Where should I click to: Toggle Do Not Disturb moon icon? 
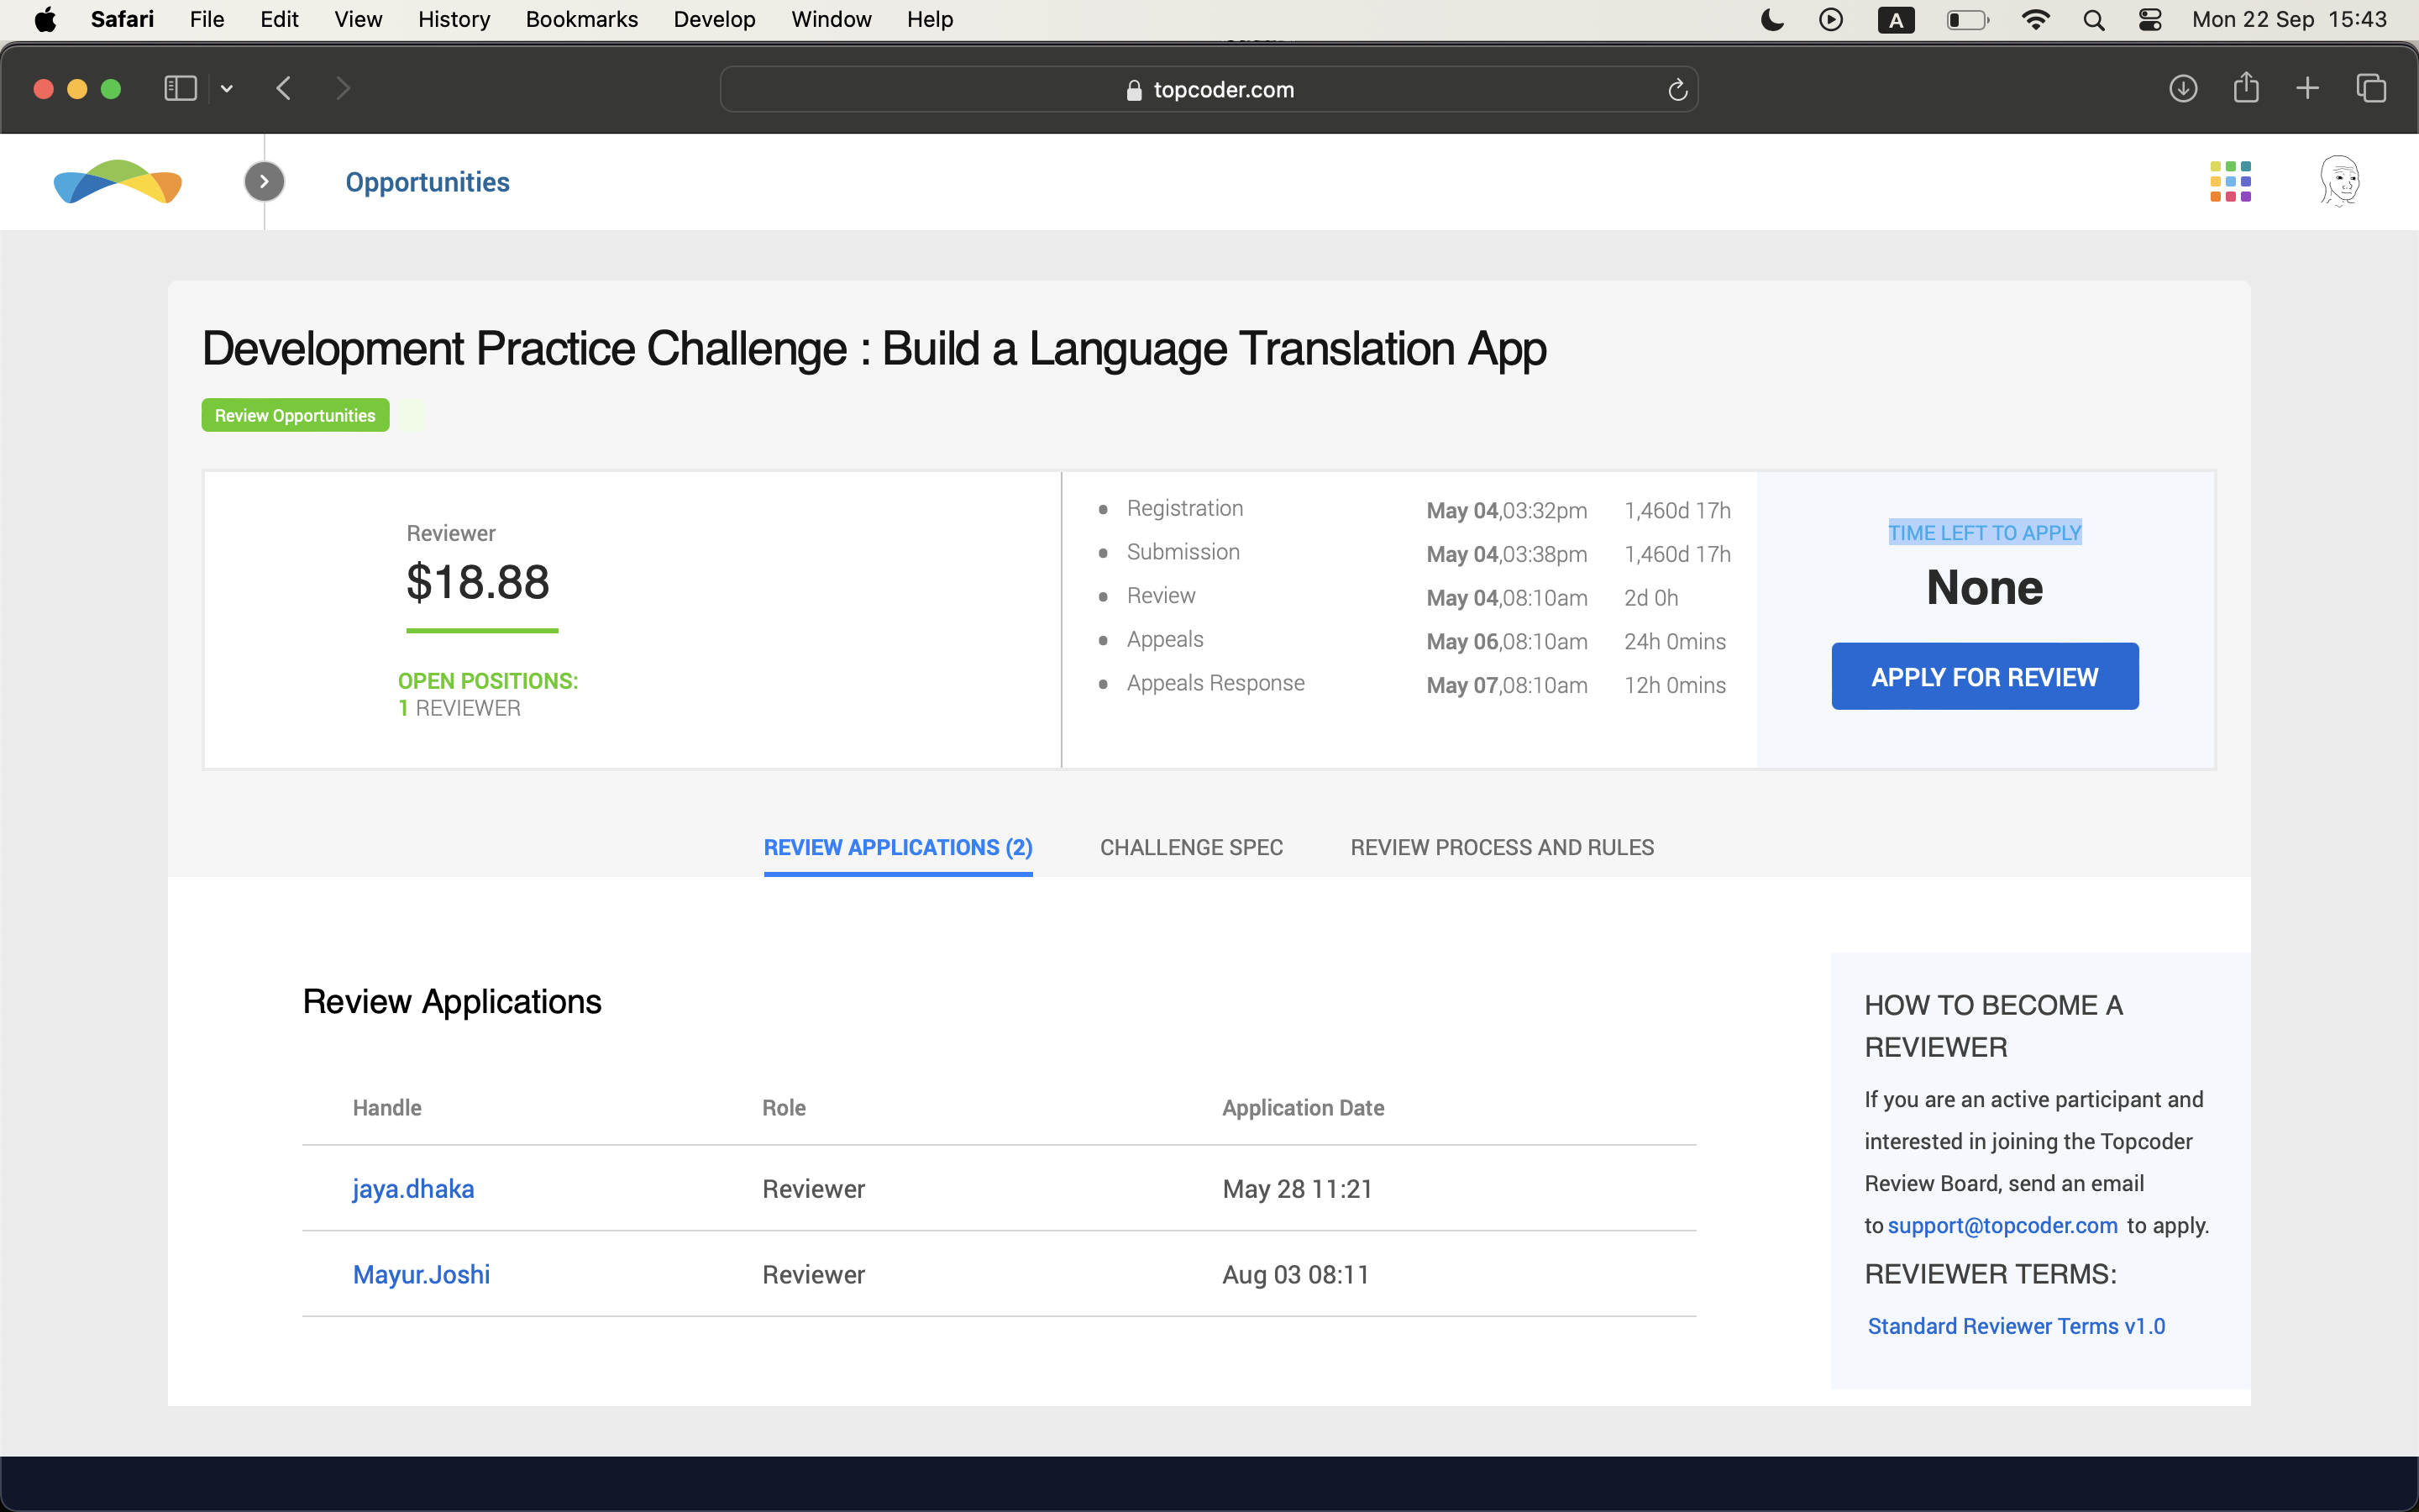(1771, 20)
